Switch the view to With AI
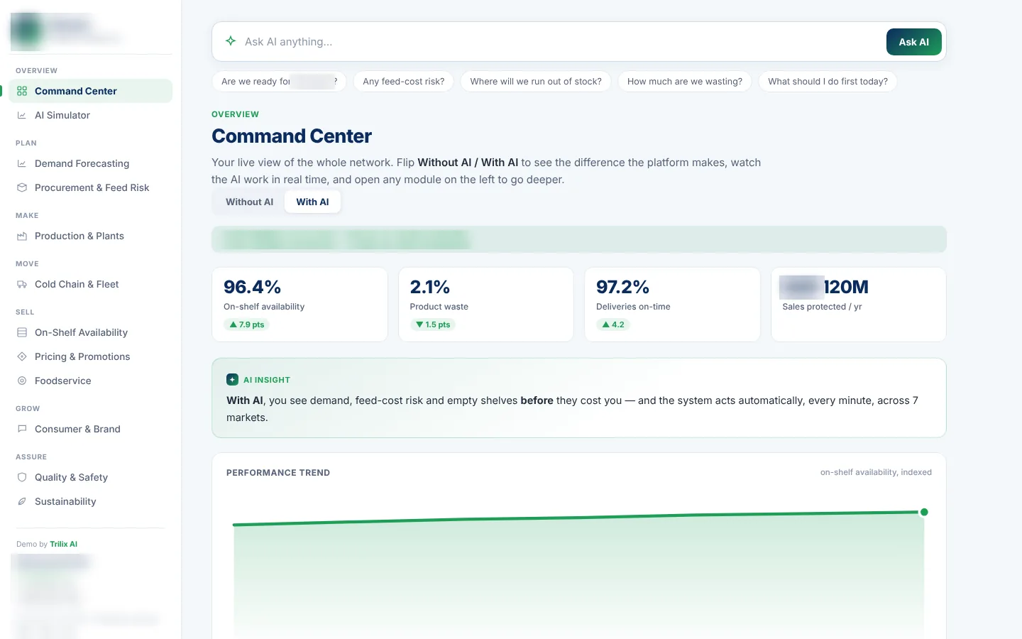 coord(312,202)
